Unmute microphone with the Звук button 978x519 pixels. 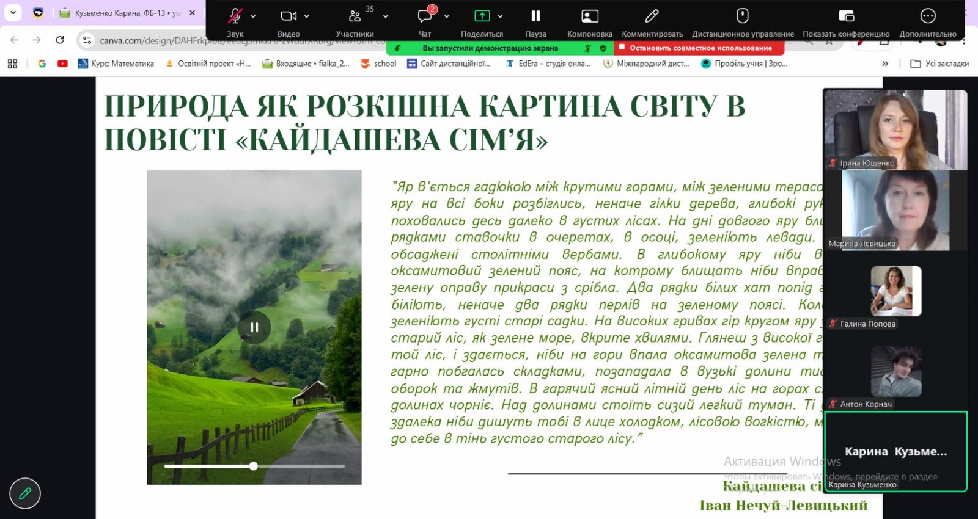pos(235,16)
